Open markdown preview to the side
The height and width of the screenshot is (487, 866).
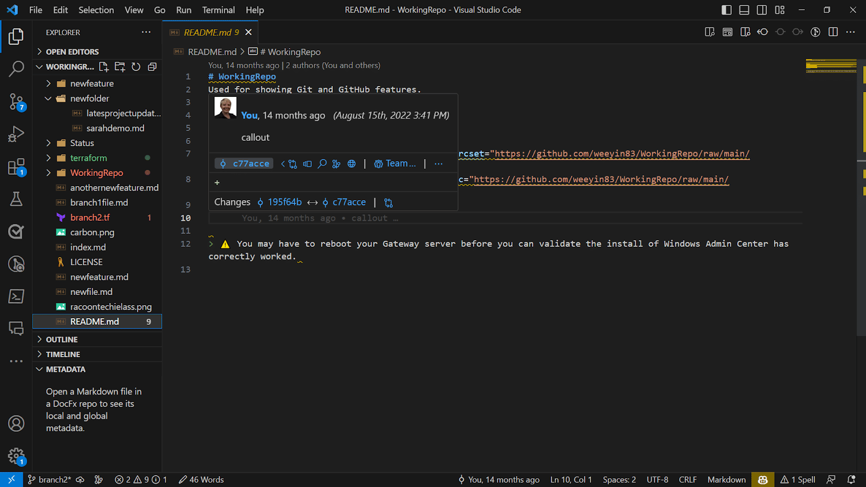point(745,32)
